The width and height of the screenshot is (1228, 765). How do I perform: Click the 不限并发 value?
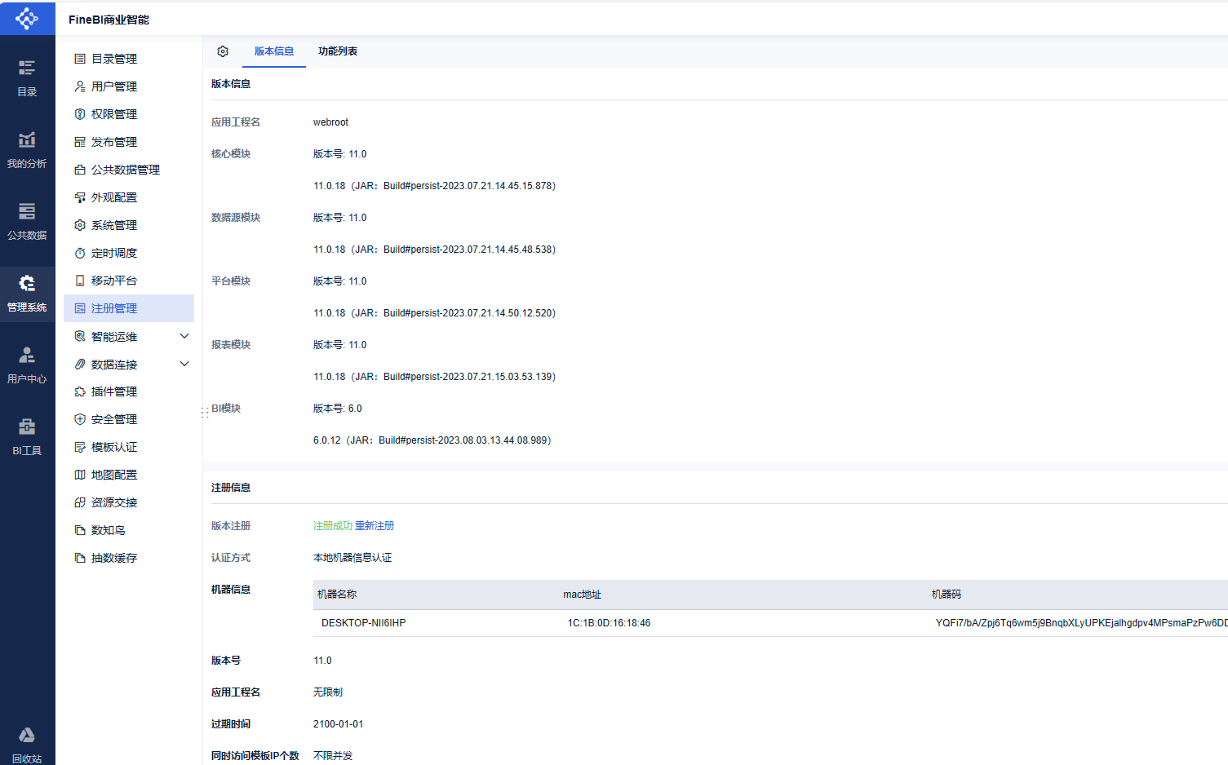(333, 756)
